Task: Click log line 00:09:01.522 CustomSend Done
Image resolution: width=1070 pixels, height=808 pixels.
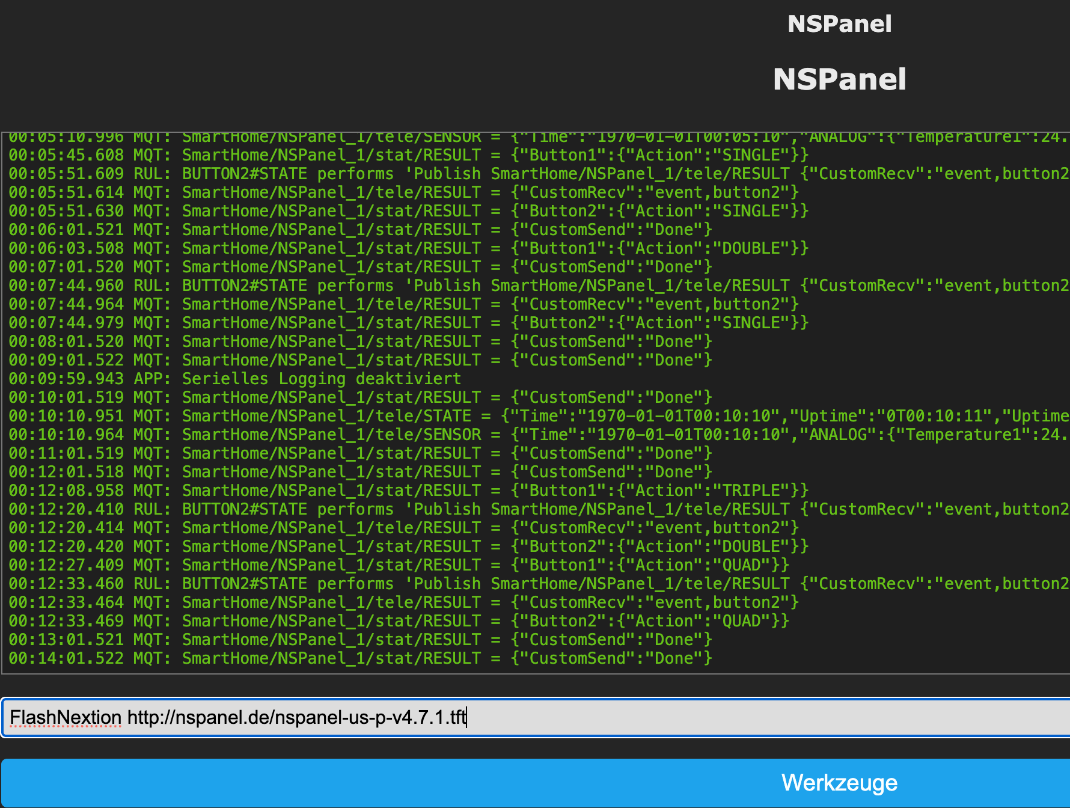Action: click(x=361, y=360)
